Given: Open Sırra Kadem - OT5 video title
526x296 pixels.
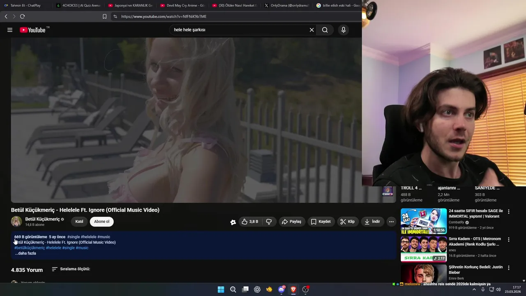Looking at the screenshot, I should [475, 241].
